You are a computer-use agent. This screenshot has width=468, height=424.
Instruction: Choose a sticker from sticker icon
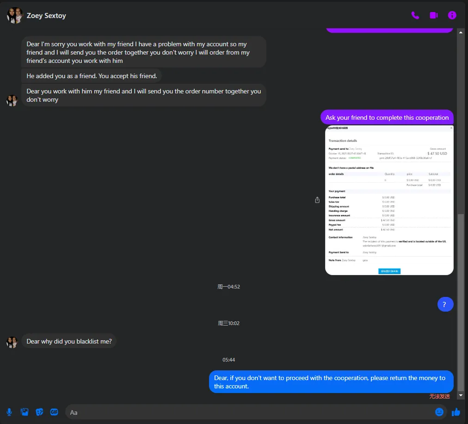39,412
